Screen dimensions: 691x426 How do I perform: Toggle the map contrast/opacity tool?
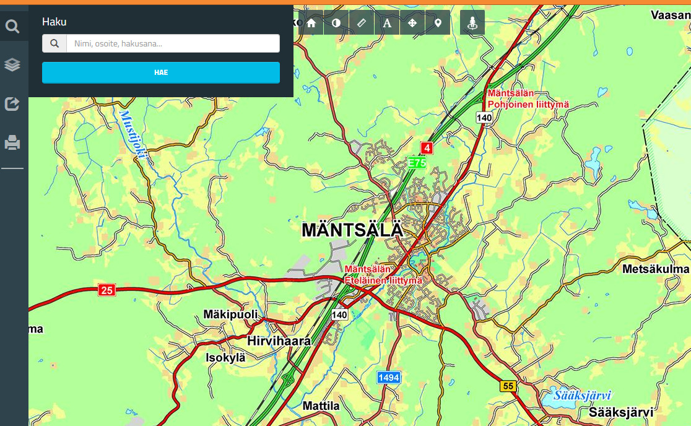click(337, 23)
